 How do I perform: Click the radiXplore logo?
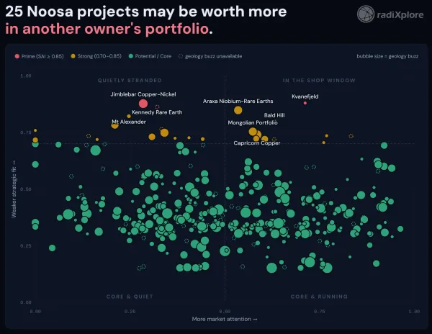click(x=390, y=14)
